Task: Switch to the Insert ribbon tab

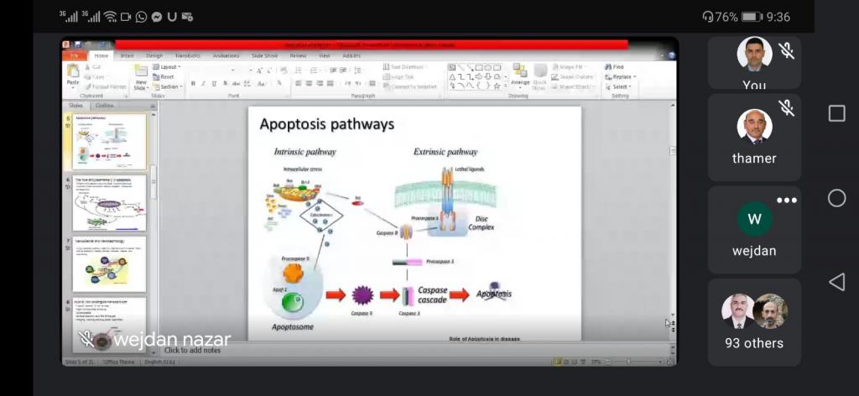Action: point(127,56)
